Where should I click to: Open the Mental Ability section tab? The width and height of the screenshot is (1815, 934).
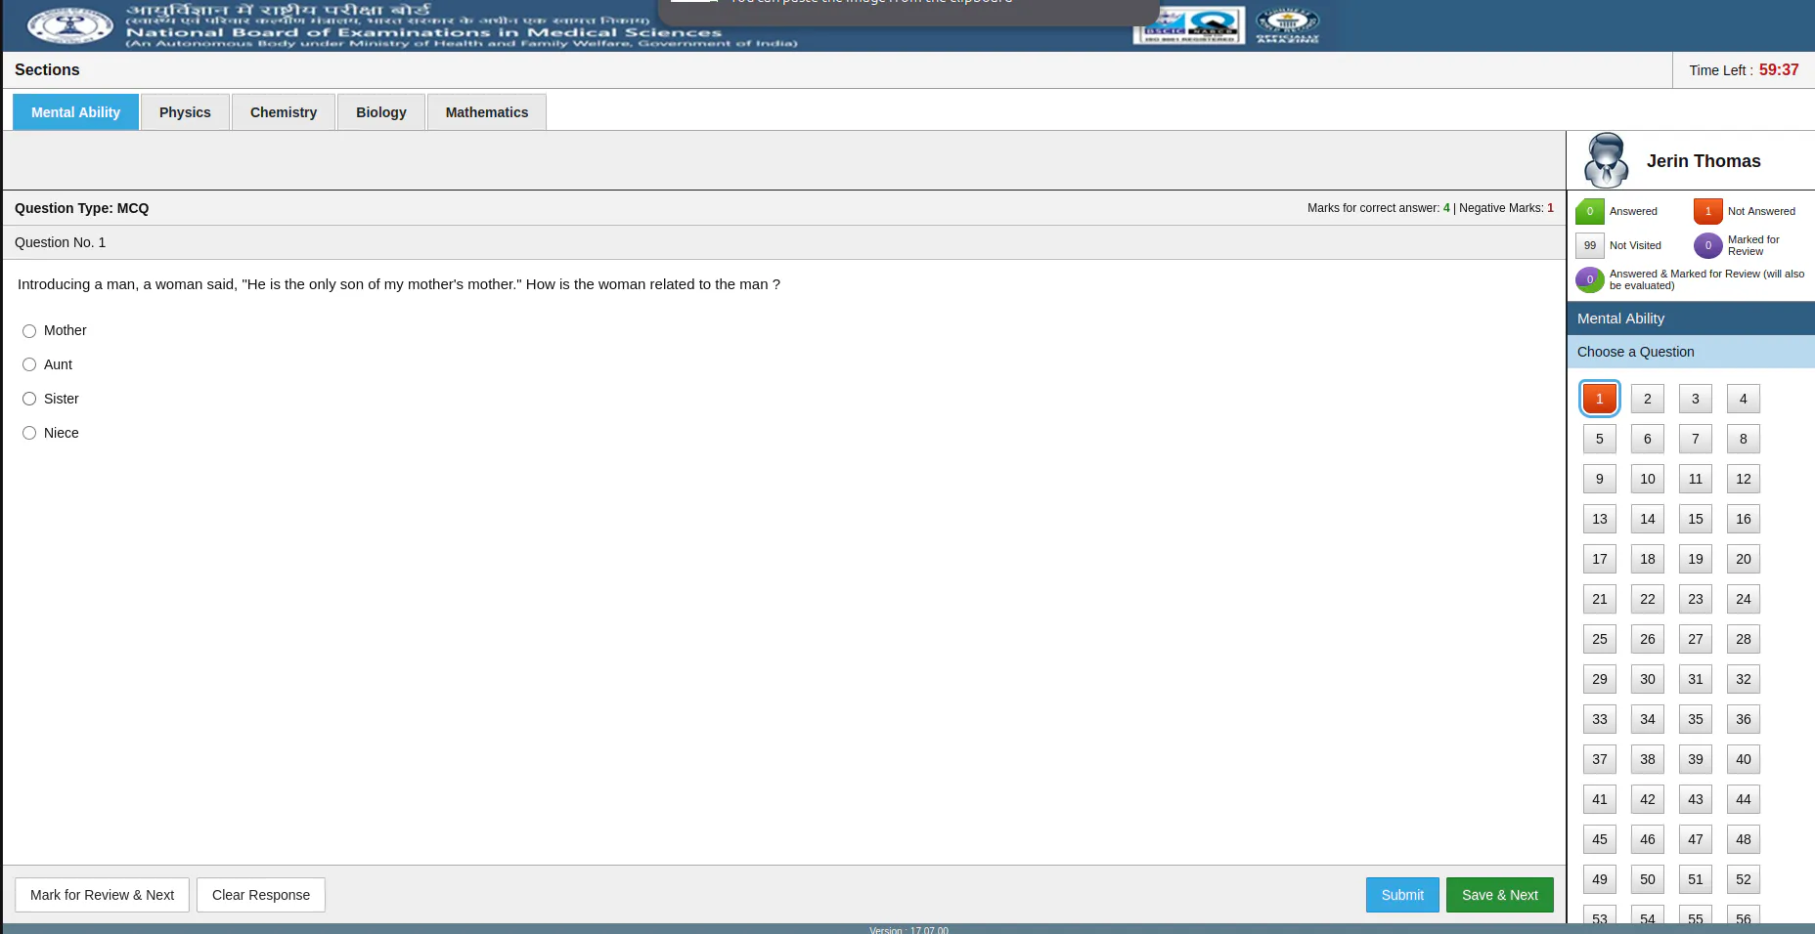75,112
